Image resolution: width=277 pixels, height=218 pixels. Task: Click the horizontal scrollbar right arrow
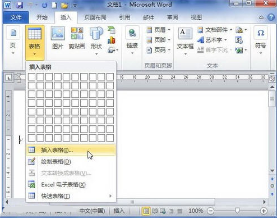tap(265, 202)
